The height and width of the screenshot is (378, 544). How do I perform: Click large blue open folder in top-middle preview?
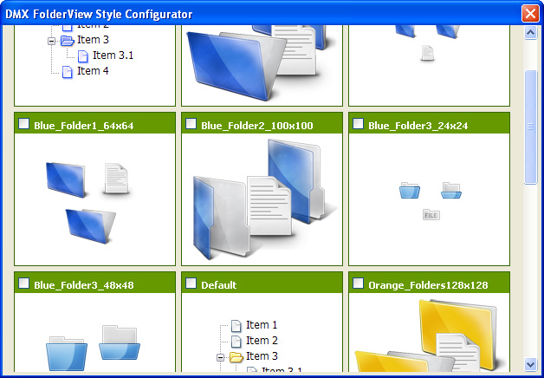coord(236,66)
